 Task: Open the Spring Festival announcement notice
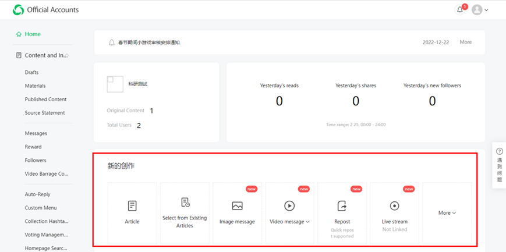coord(148,42)
